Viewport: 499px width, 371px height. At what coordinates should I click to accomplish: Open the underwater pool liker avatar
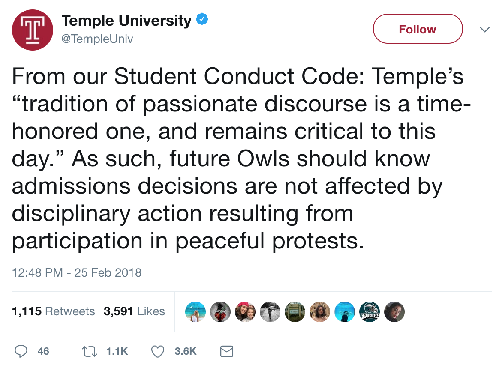pyautogui.click(x=344, y=312)
